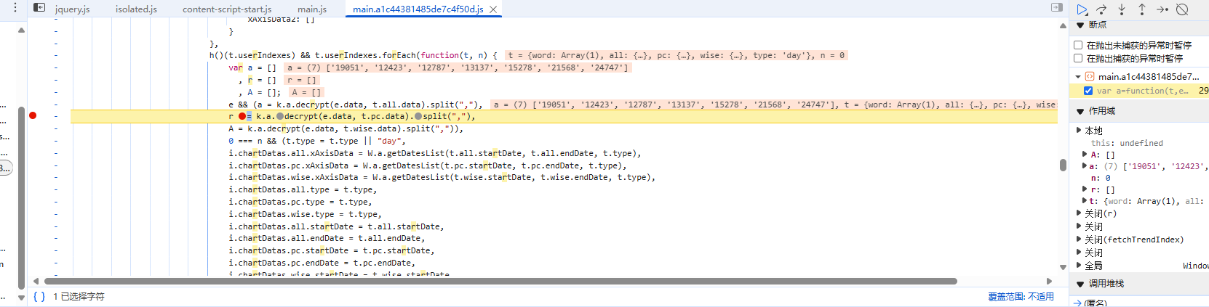Click the left panel vertical scrollbar thumb

21,197
